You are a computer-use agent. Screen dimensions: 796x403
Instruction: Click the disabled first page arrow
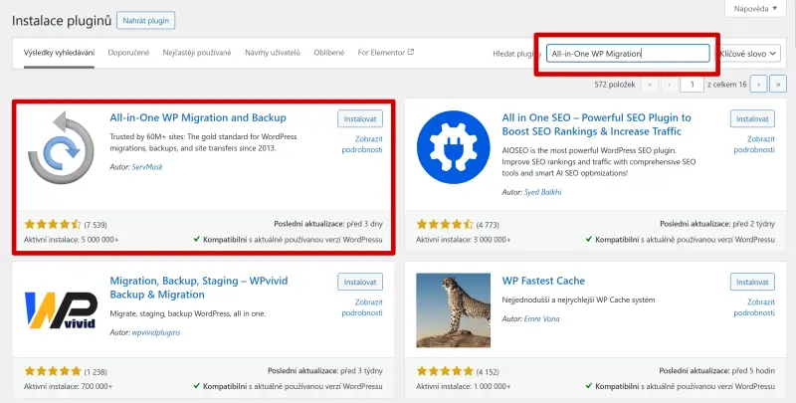(x=651, y=85)
